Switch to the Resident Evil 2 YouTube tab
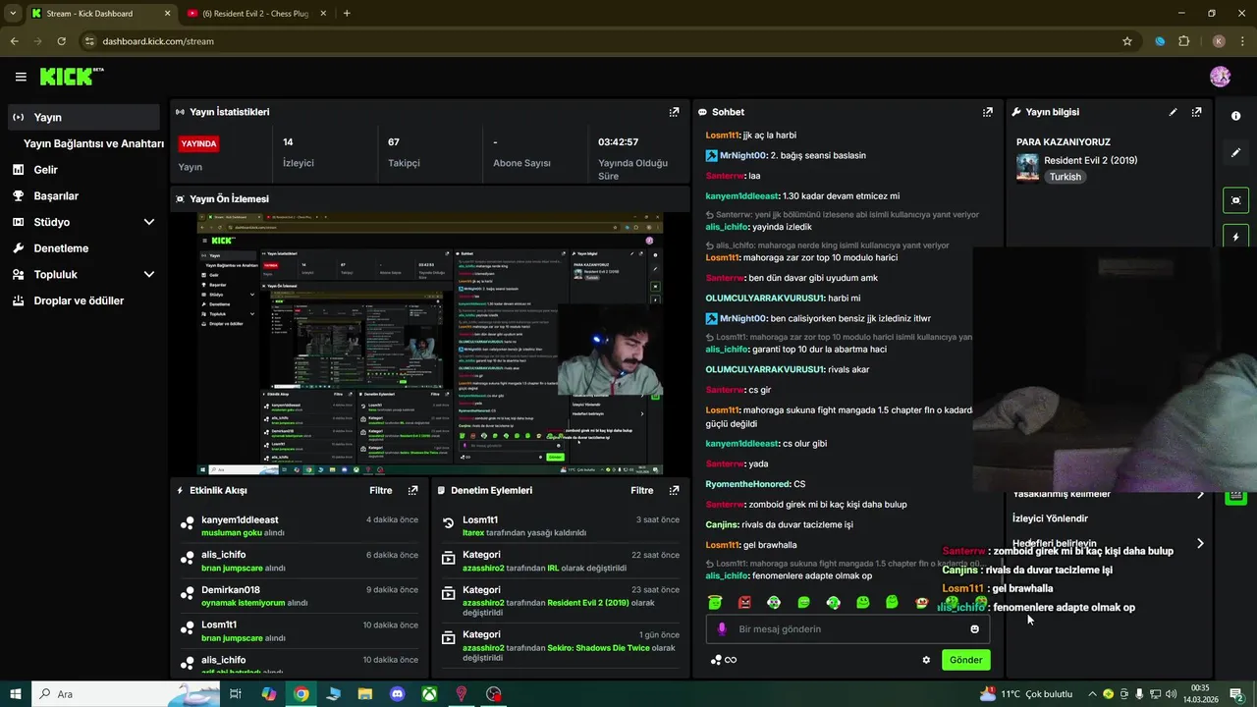Viewport: 1257px width, 707px height. click(257, 14)
